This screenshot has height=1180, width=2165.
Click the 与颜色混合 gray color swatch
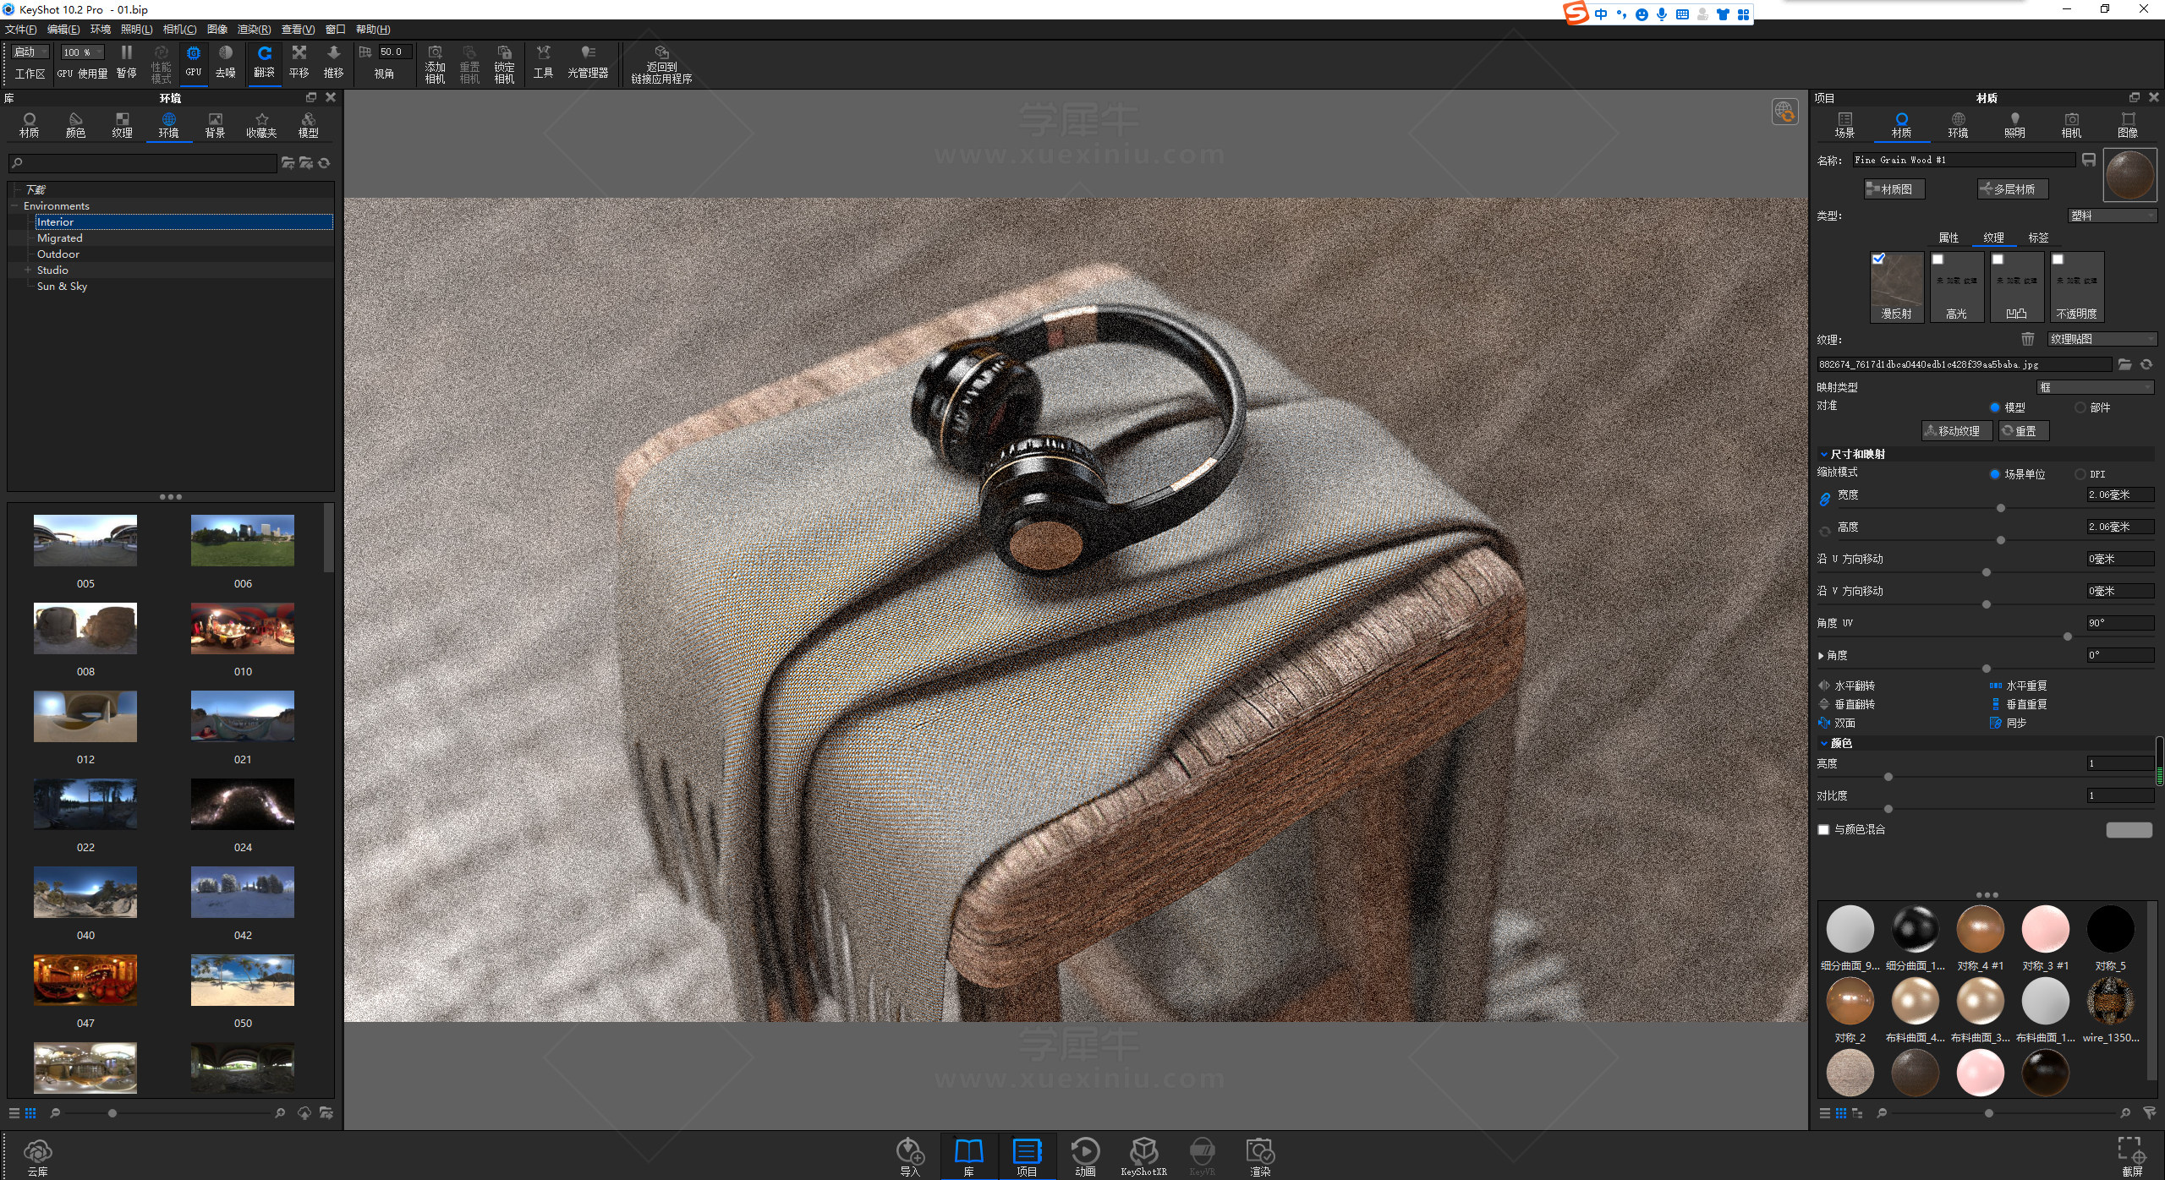pyautogui.click(x=2129, y=830)
